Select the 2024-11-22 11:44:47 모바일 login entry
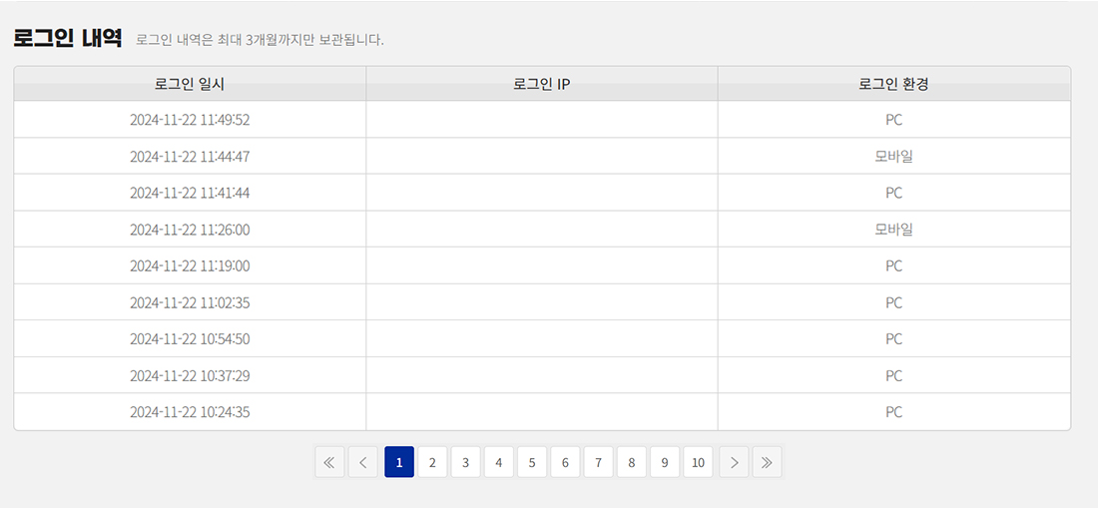Image resolution: width=1098 pixels, height=508 pixels. coord(542,156)
